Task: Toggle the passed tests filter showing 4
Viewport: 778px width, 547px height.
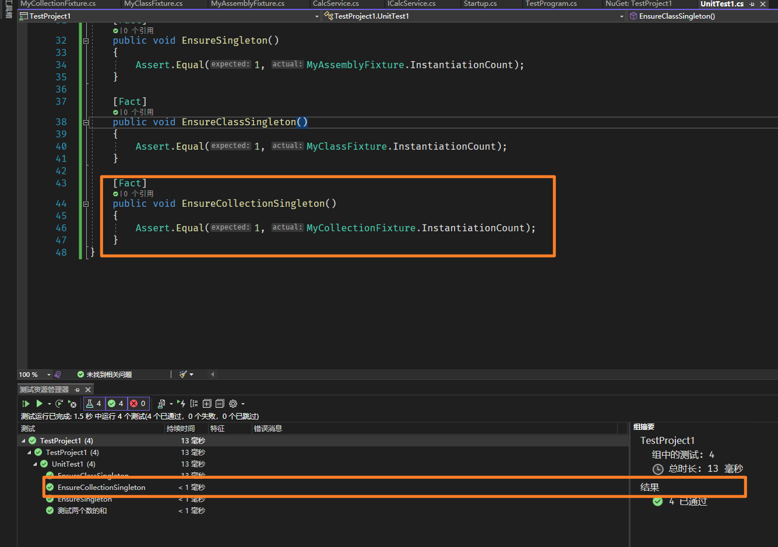Action: [x=116, y=404]
